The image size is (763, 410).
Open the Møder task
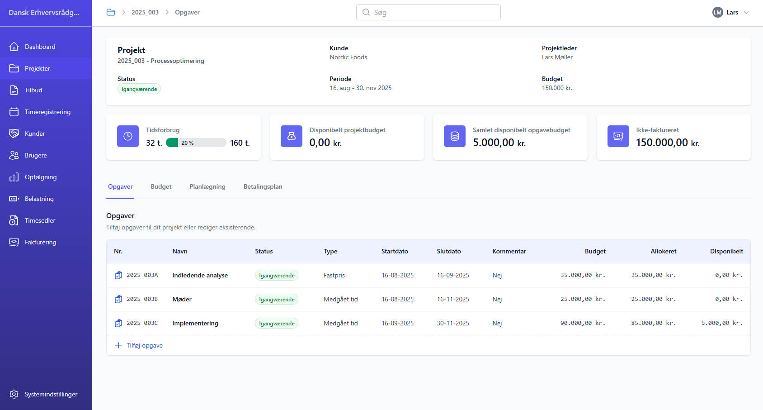click(182, 299)
